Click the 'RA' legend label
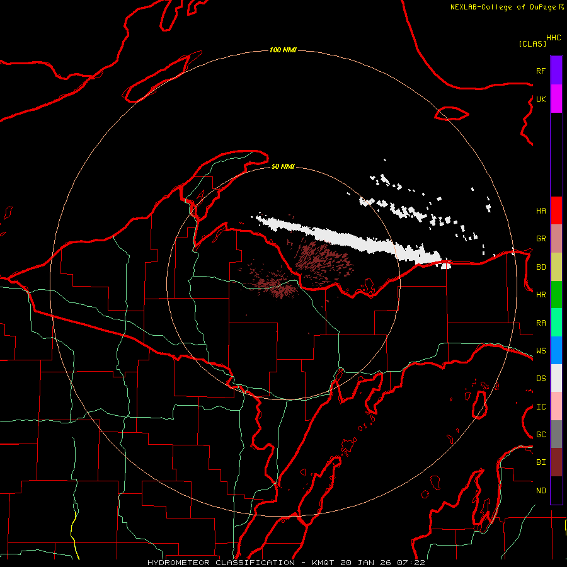567x567 pixels. [x=541, y=323]
